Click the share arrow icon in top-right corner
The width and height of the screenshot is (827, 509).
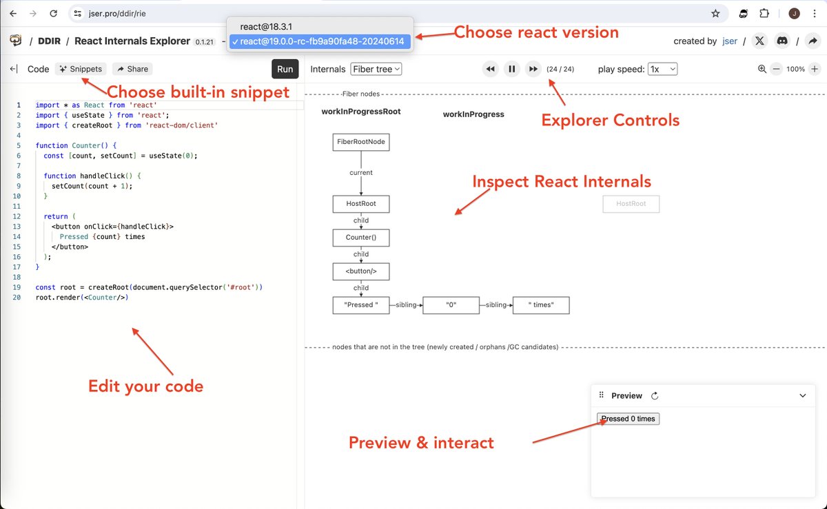pos(813,41)
